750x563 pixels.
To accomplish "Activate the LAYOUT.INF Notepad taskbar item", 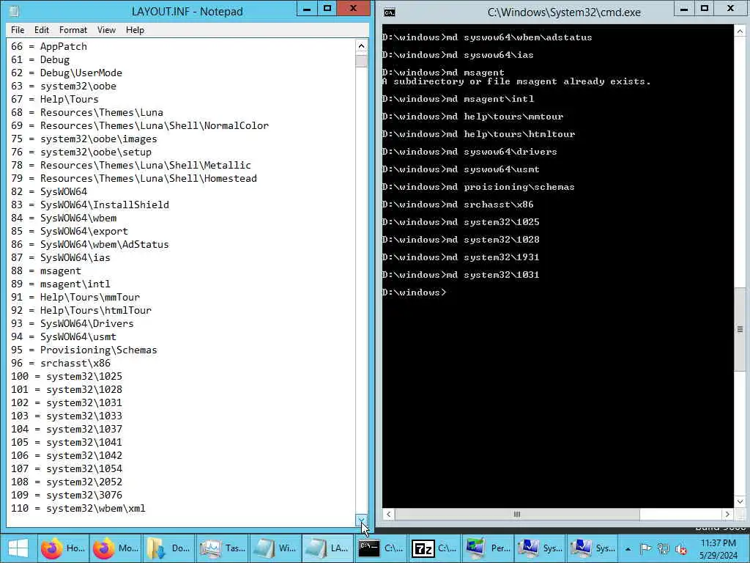I will (x=327, y=548).
